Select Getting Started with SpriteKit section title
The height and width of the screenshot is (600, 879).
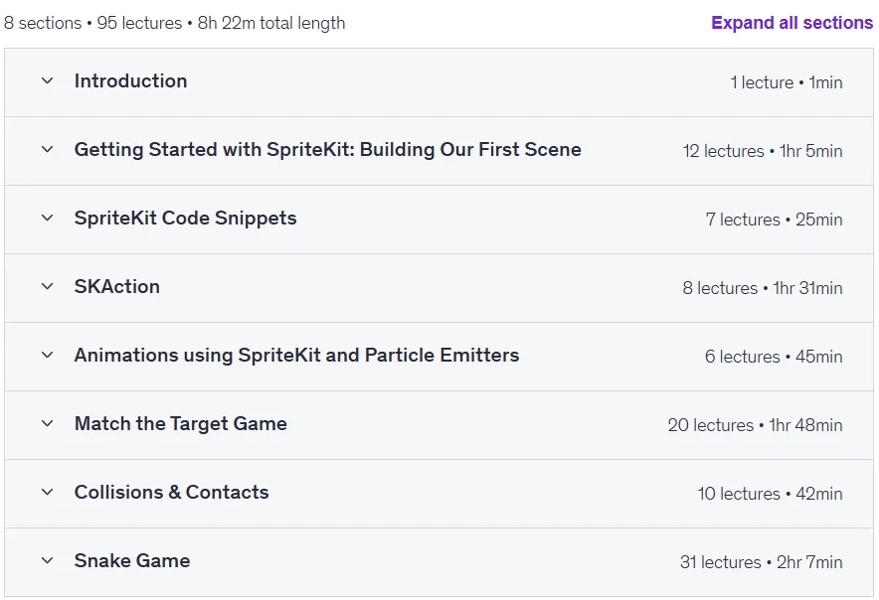click(x=327, y=150)
